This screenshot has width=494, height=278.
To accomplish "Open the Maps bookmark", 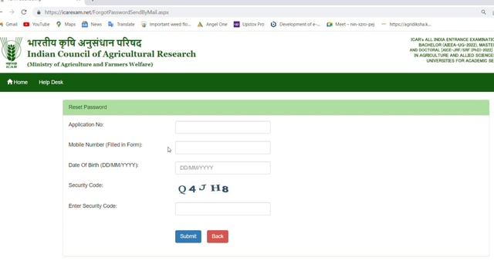I will tap(66, 24).
